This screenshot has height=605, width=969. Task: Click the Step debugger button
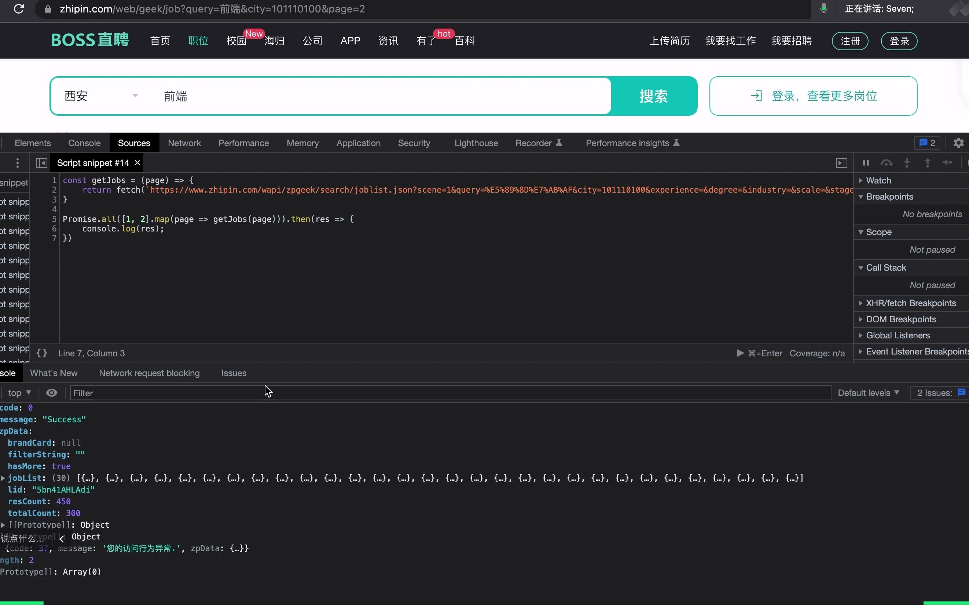pos(947,163)
